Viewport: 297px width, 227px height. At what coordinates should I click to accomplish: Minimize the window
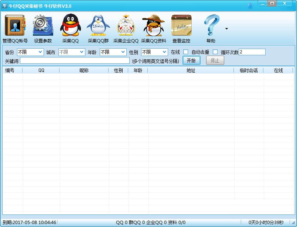(x=263, y=4)
